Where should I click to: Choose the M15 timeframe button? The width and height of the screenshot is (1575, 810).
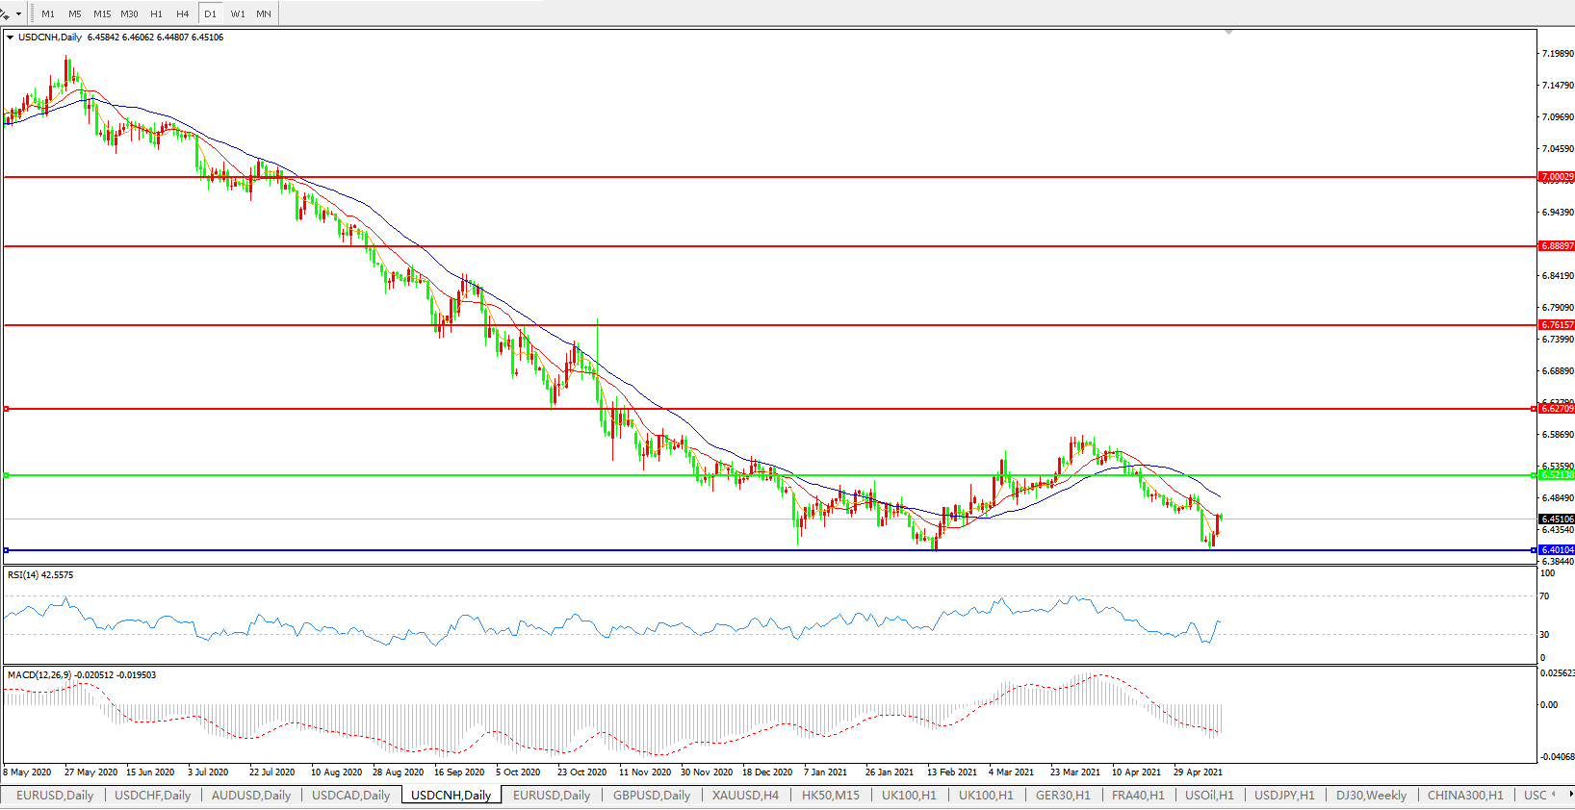(102, 13)
